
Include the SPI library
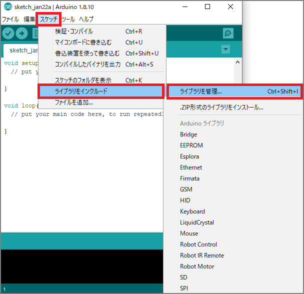coord(233,288)
